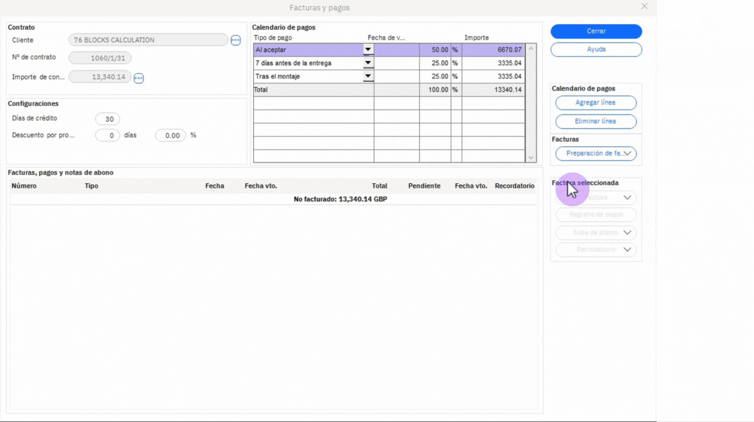Expand the Preparación de factura dropdown button
This screenshot has height=422, width=754.
point(596,153)
